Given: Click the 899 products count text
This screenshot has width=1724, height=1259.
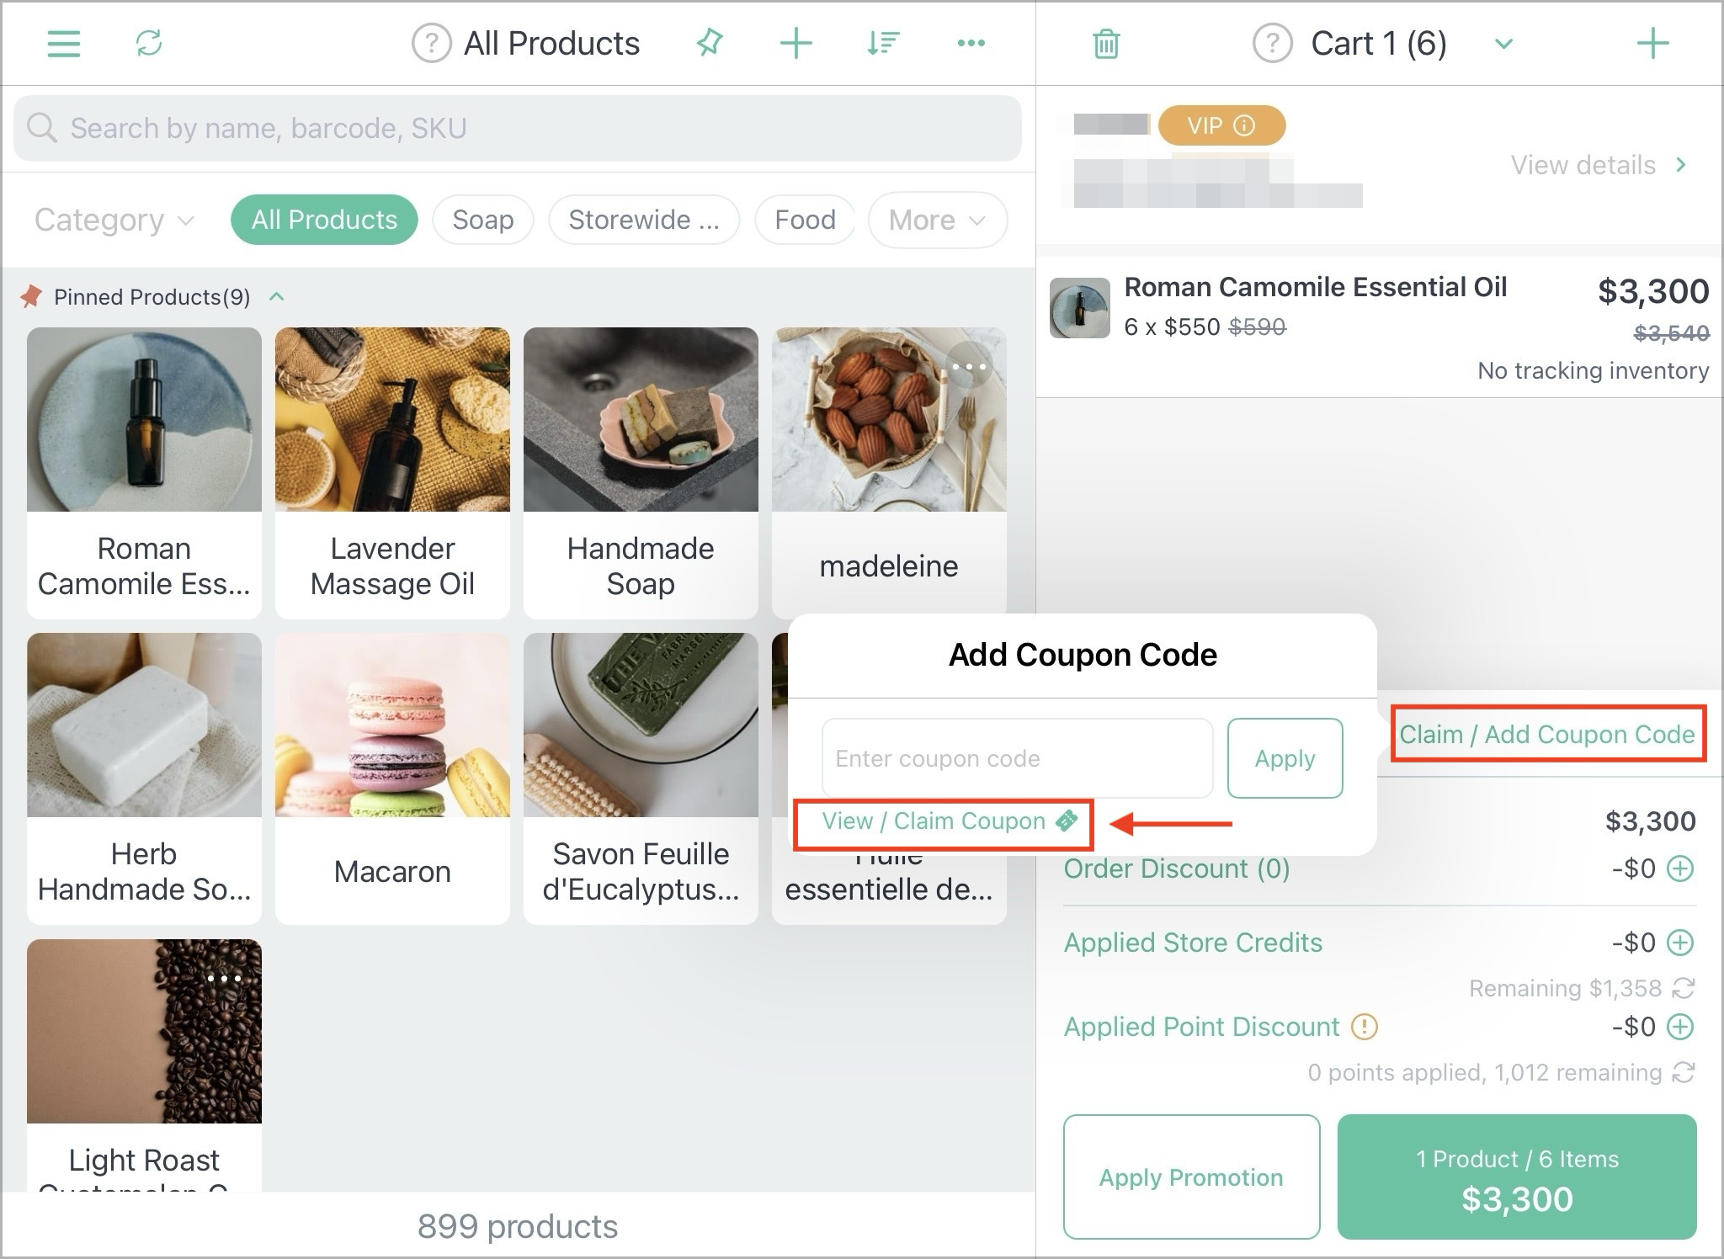Looking at the screenshot, I should coord(517,1226).
